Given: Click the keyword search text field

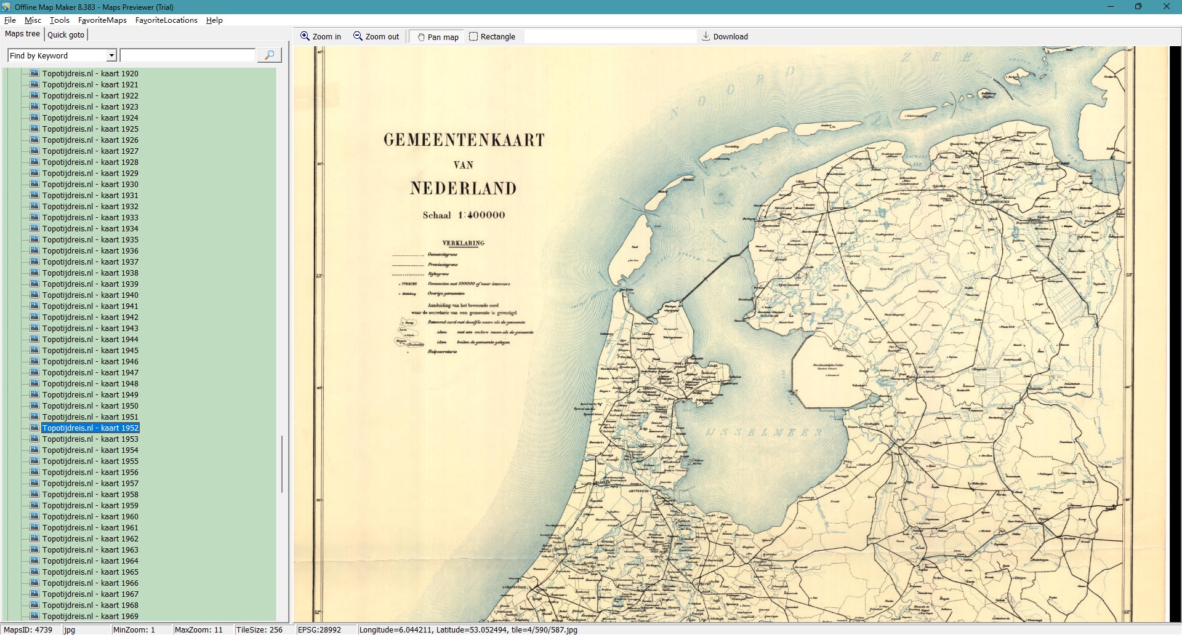Looking at the screenshot, I should coord(187,55).
